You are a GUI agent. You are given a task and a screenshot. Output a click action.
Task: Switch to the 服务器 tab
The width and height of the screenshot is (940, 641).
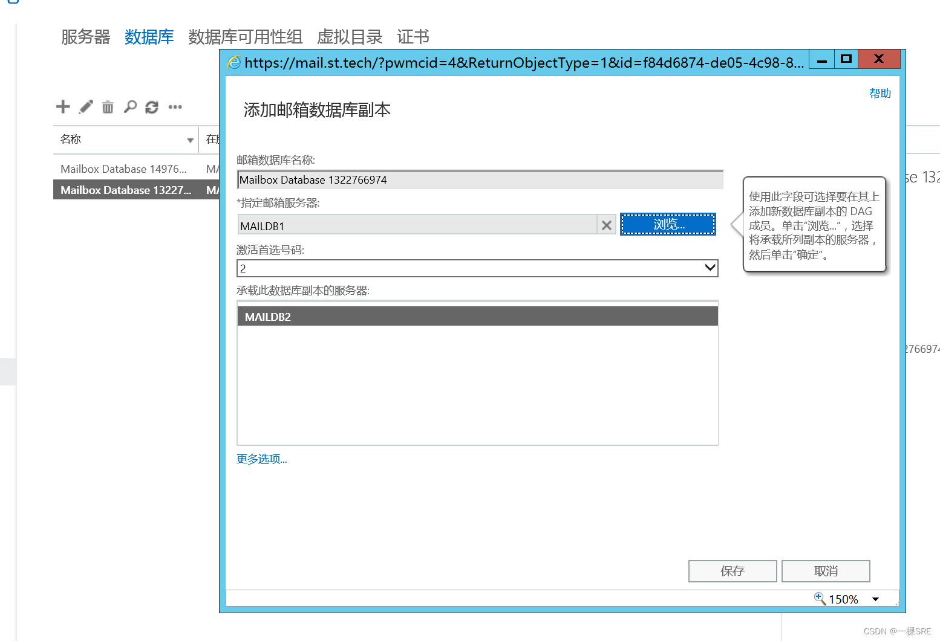85,37
